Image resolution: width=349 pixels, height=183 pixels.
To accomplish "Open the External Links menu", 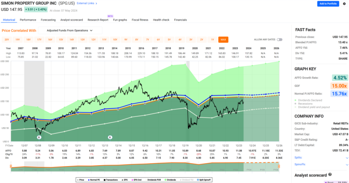I will coord(87,3).
